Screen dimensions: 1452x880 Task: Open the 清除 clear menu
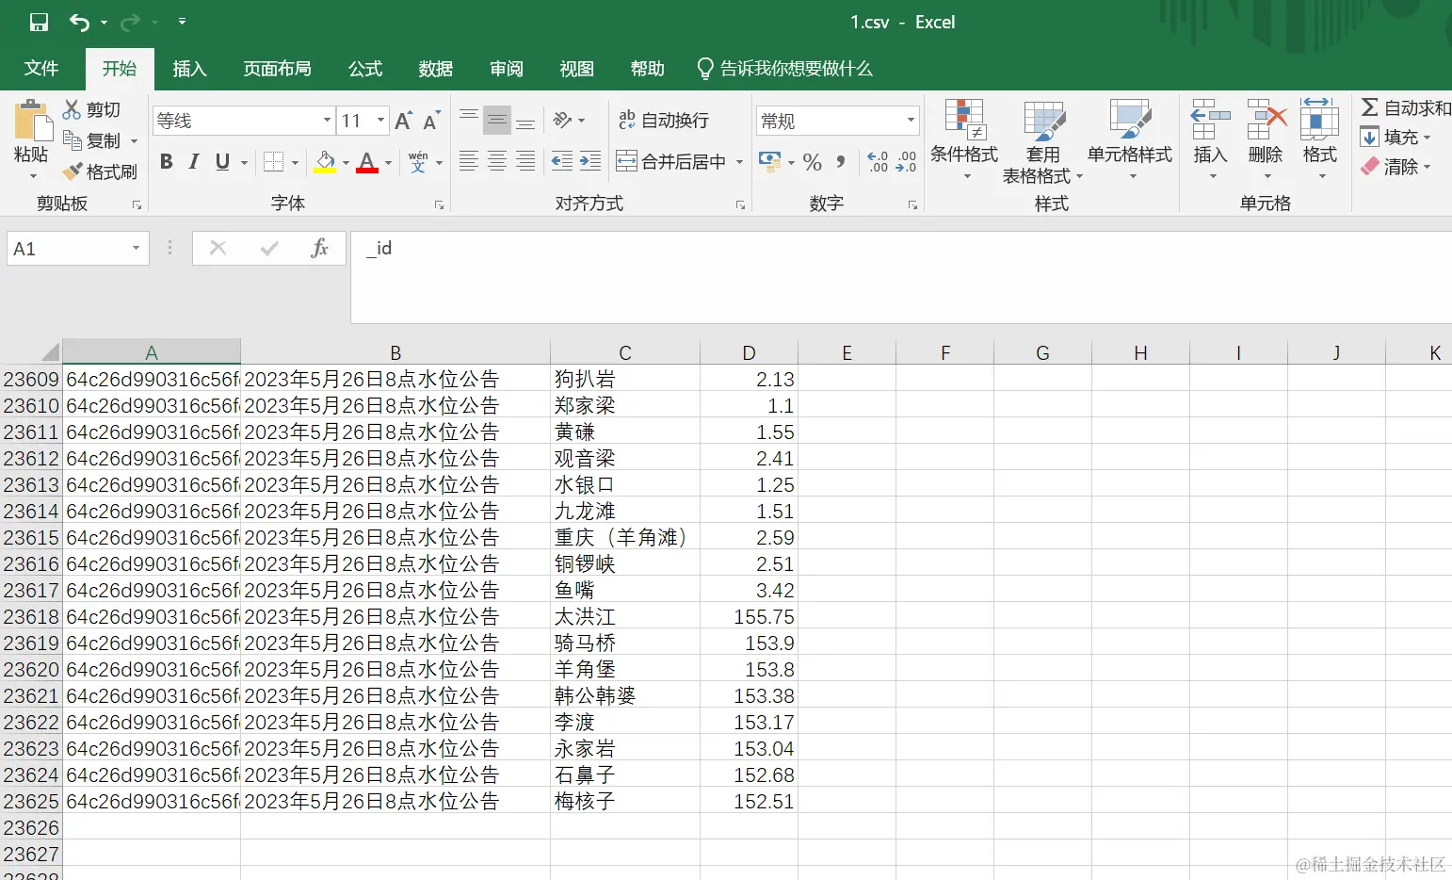(x=1396, y=167)
